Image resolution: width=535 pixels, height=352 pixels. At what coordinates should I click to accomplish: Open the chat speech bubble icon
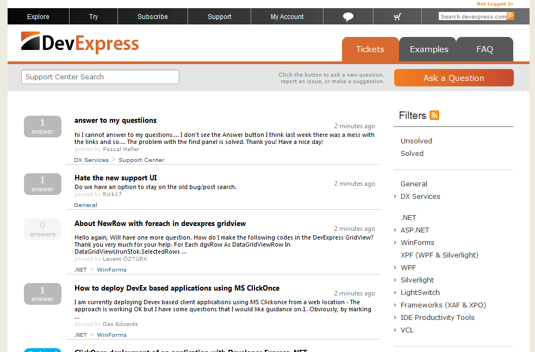347,16
